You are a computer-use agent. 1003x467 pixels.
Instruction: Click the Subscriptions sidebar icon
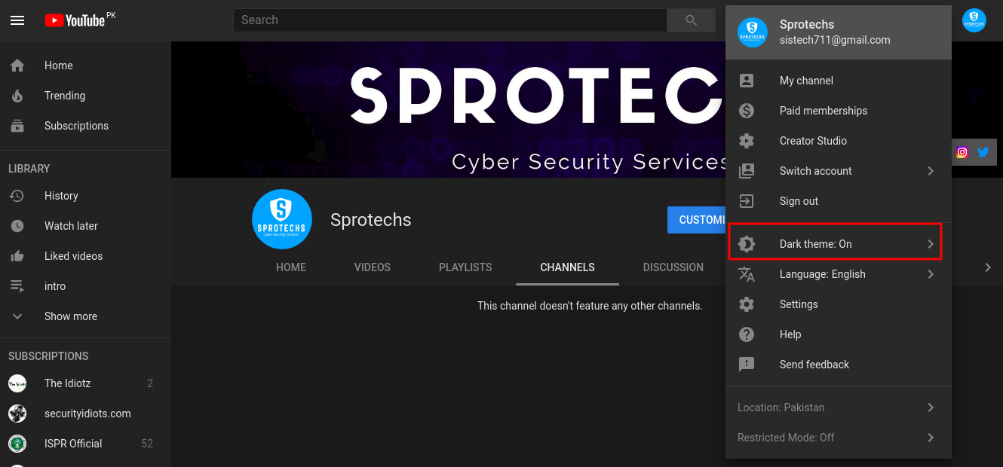[x=17, y=126]
